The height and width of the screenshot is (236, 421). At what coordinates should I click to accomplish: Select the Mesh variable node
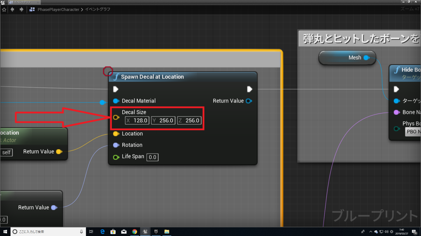(347, 57)
